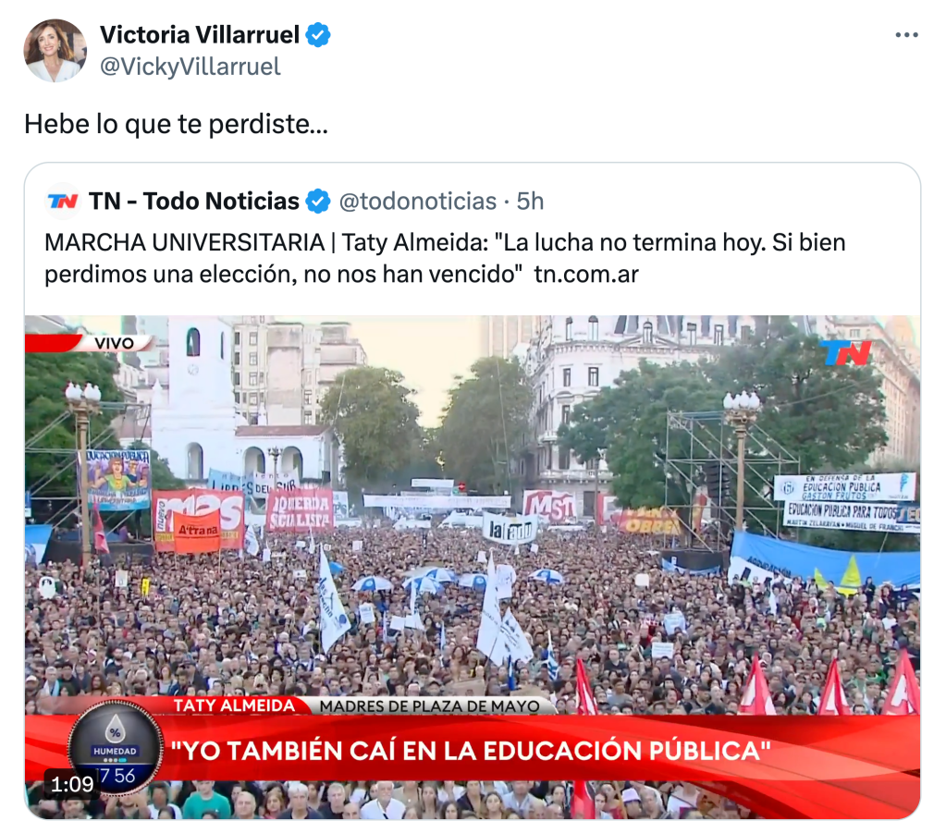Click the blue verified badge beside Victoria Villarruel
This screenshot has height=821, width=946.
(318, 35)
